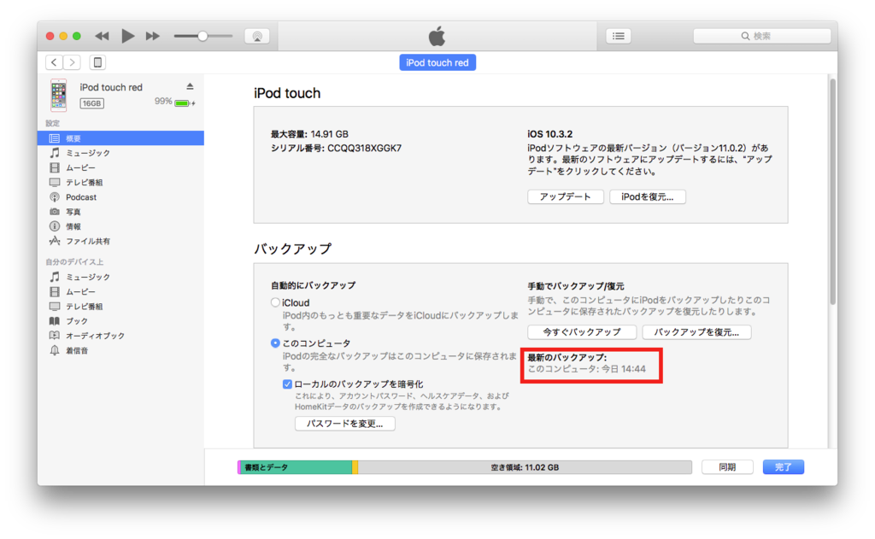This screenshot has height=539, width=875.
Task: Open 写真 in the sidebar
Action: click(x=120, y=212)
